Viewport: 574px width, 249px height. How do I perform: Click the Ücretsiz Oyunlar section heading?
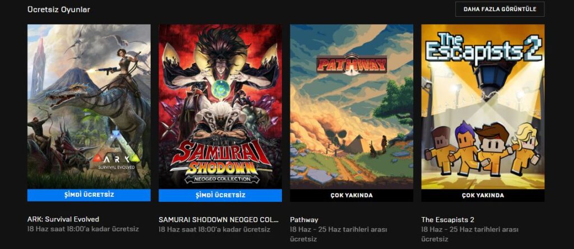(58, 10)
